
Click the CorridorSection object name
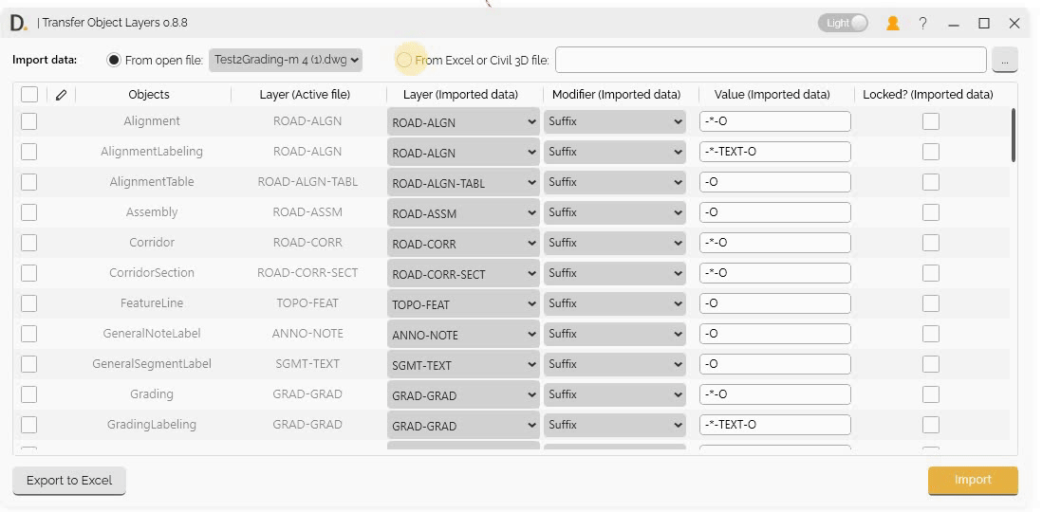(152, 273)
